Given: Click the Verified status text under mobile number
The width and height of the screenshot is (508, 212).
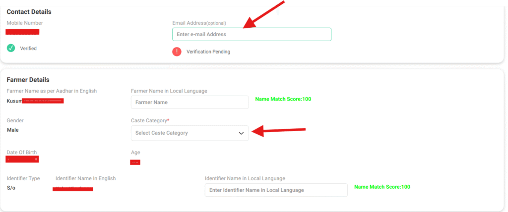Looking at the screenshot, I should [x=28, y=49].
